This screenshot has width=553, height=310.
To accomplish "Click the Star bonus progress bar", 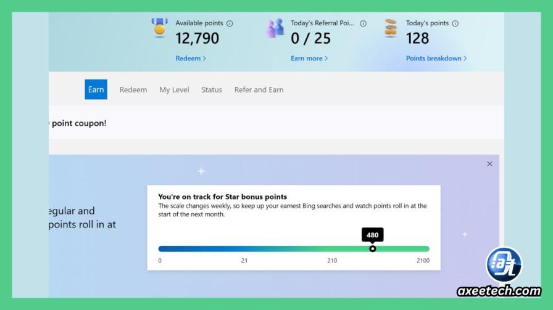I will (294, 249).
